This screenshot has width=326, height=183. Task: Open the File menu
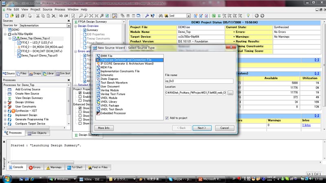tap(9, 9)
